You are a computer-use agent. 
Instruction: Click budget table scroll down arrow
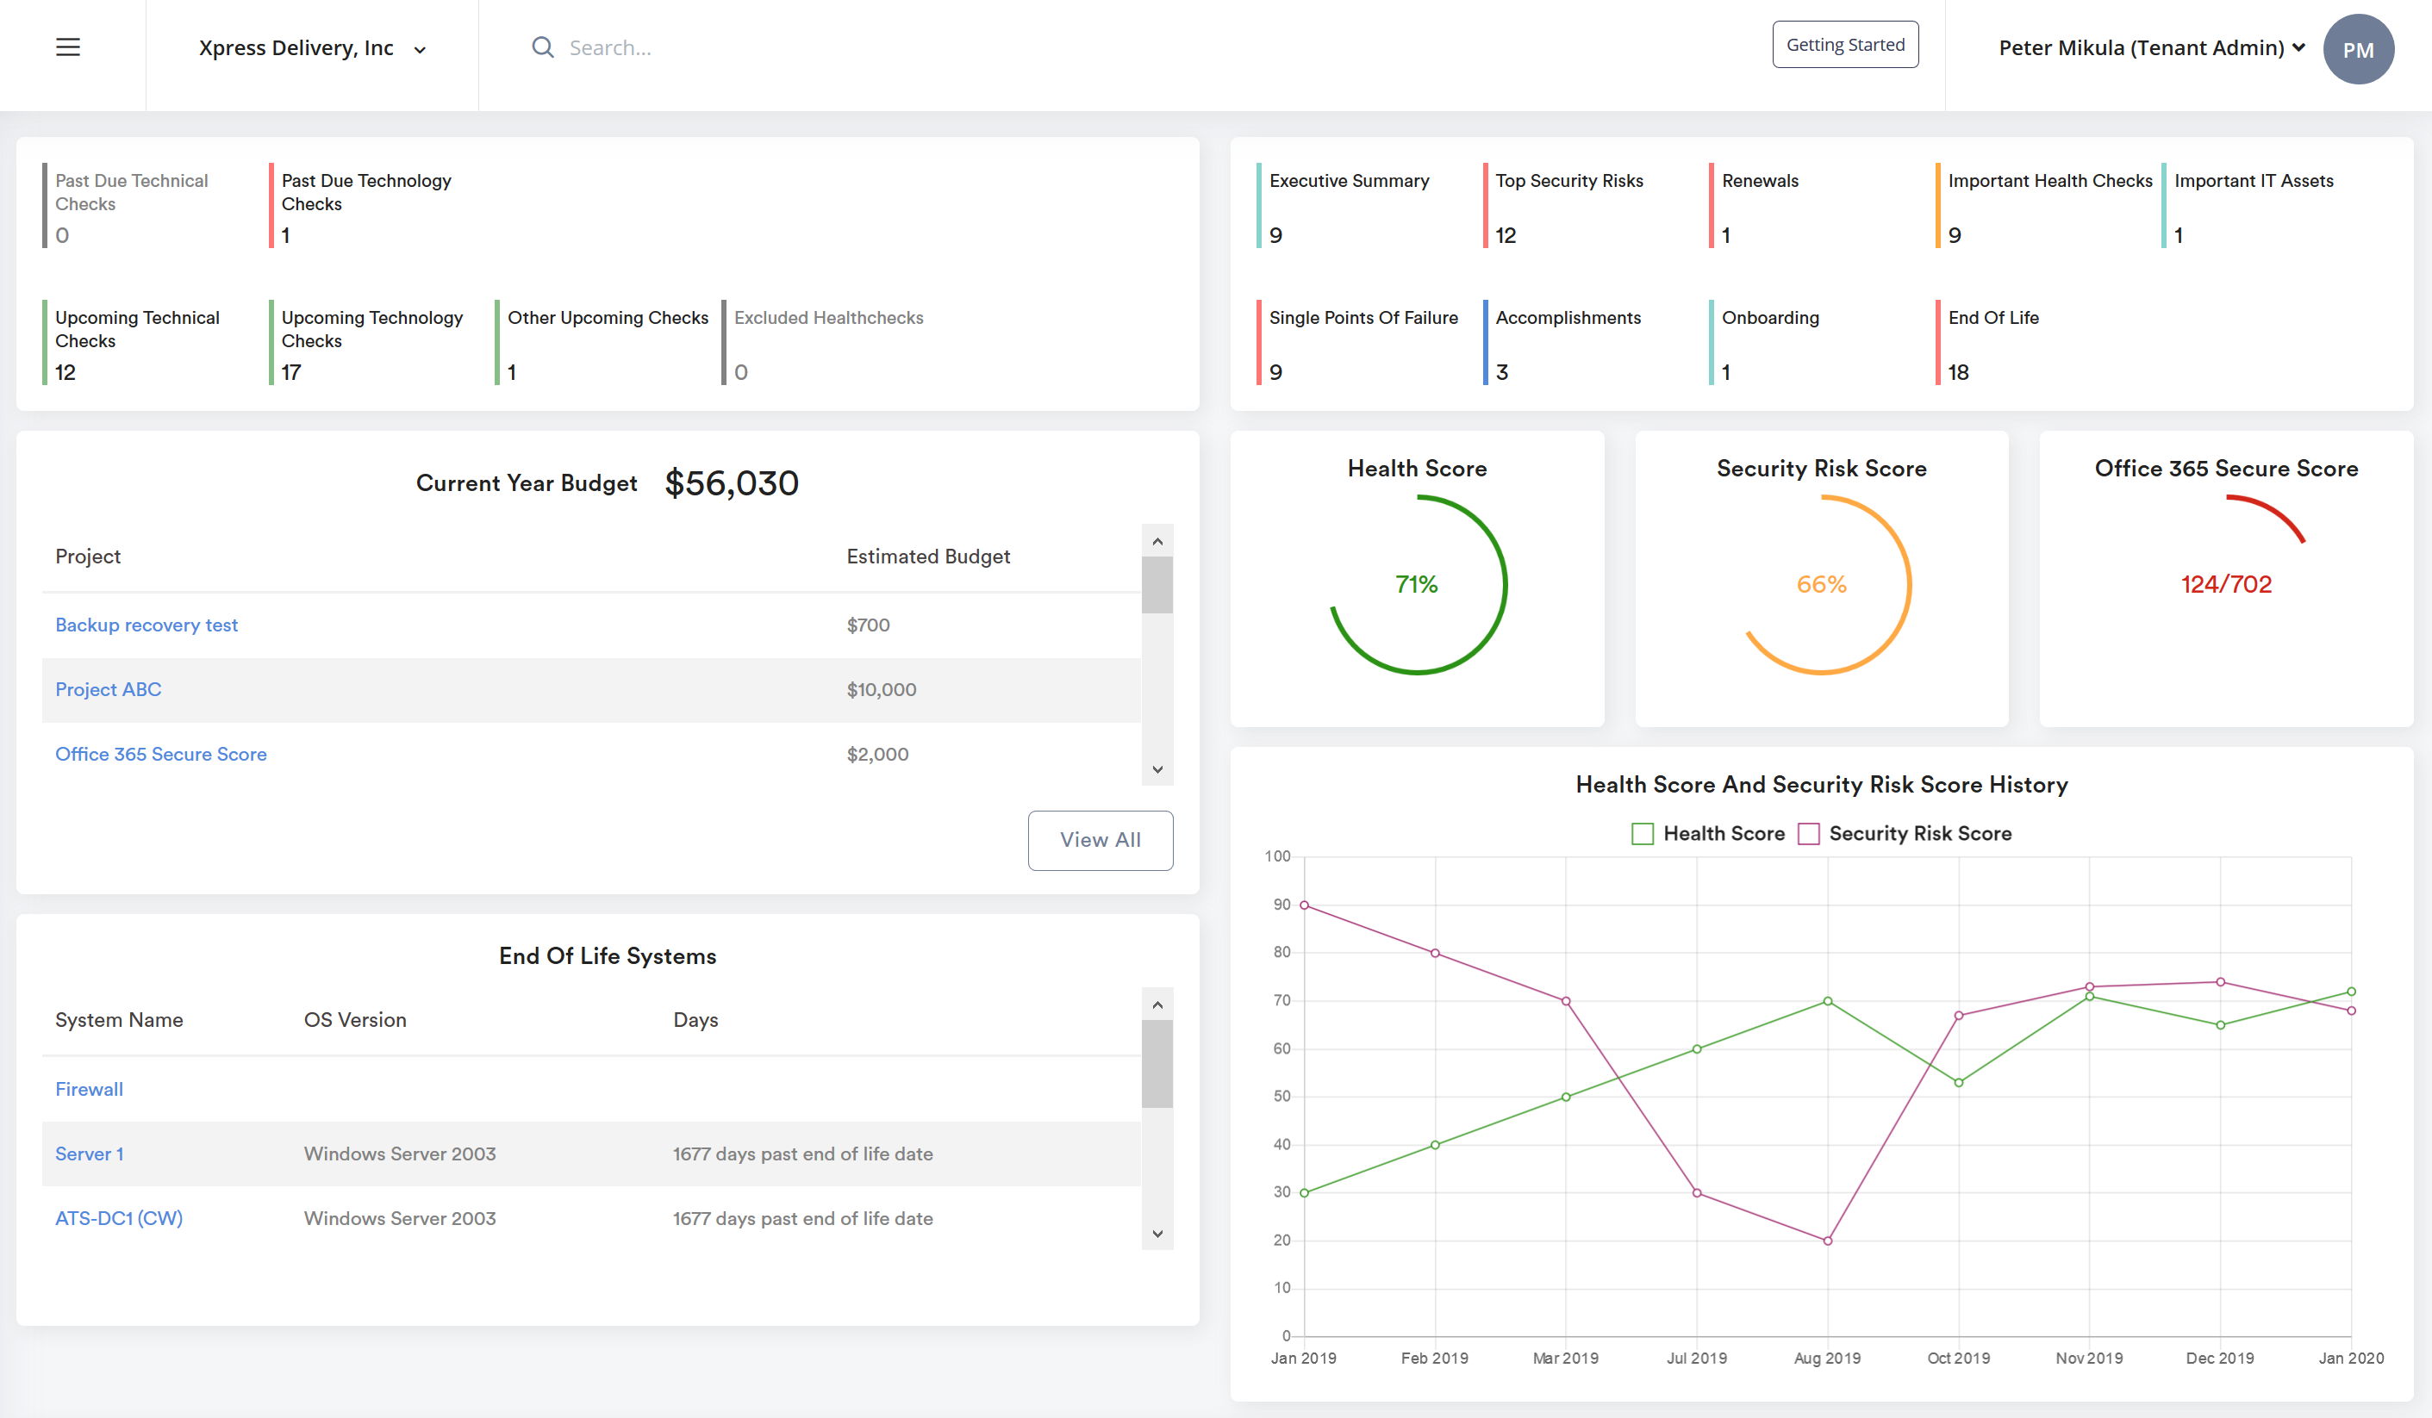[x=1157, y=768]
